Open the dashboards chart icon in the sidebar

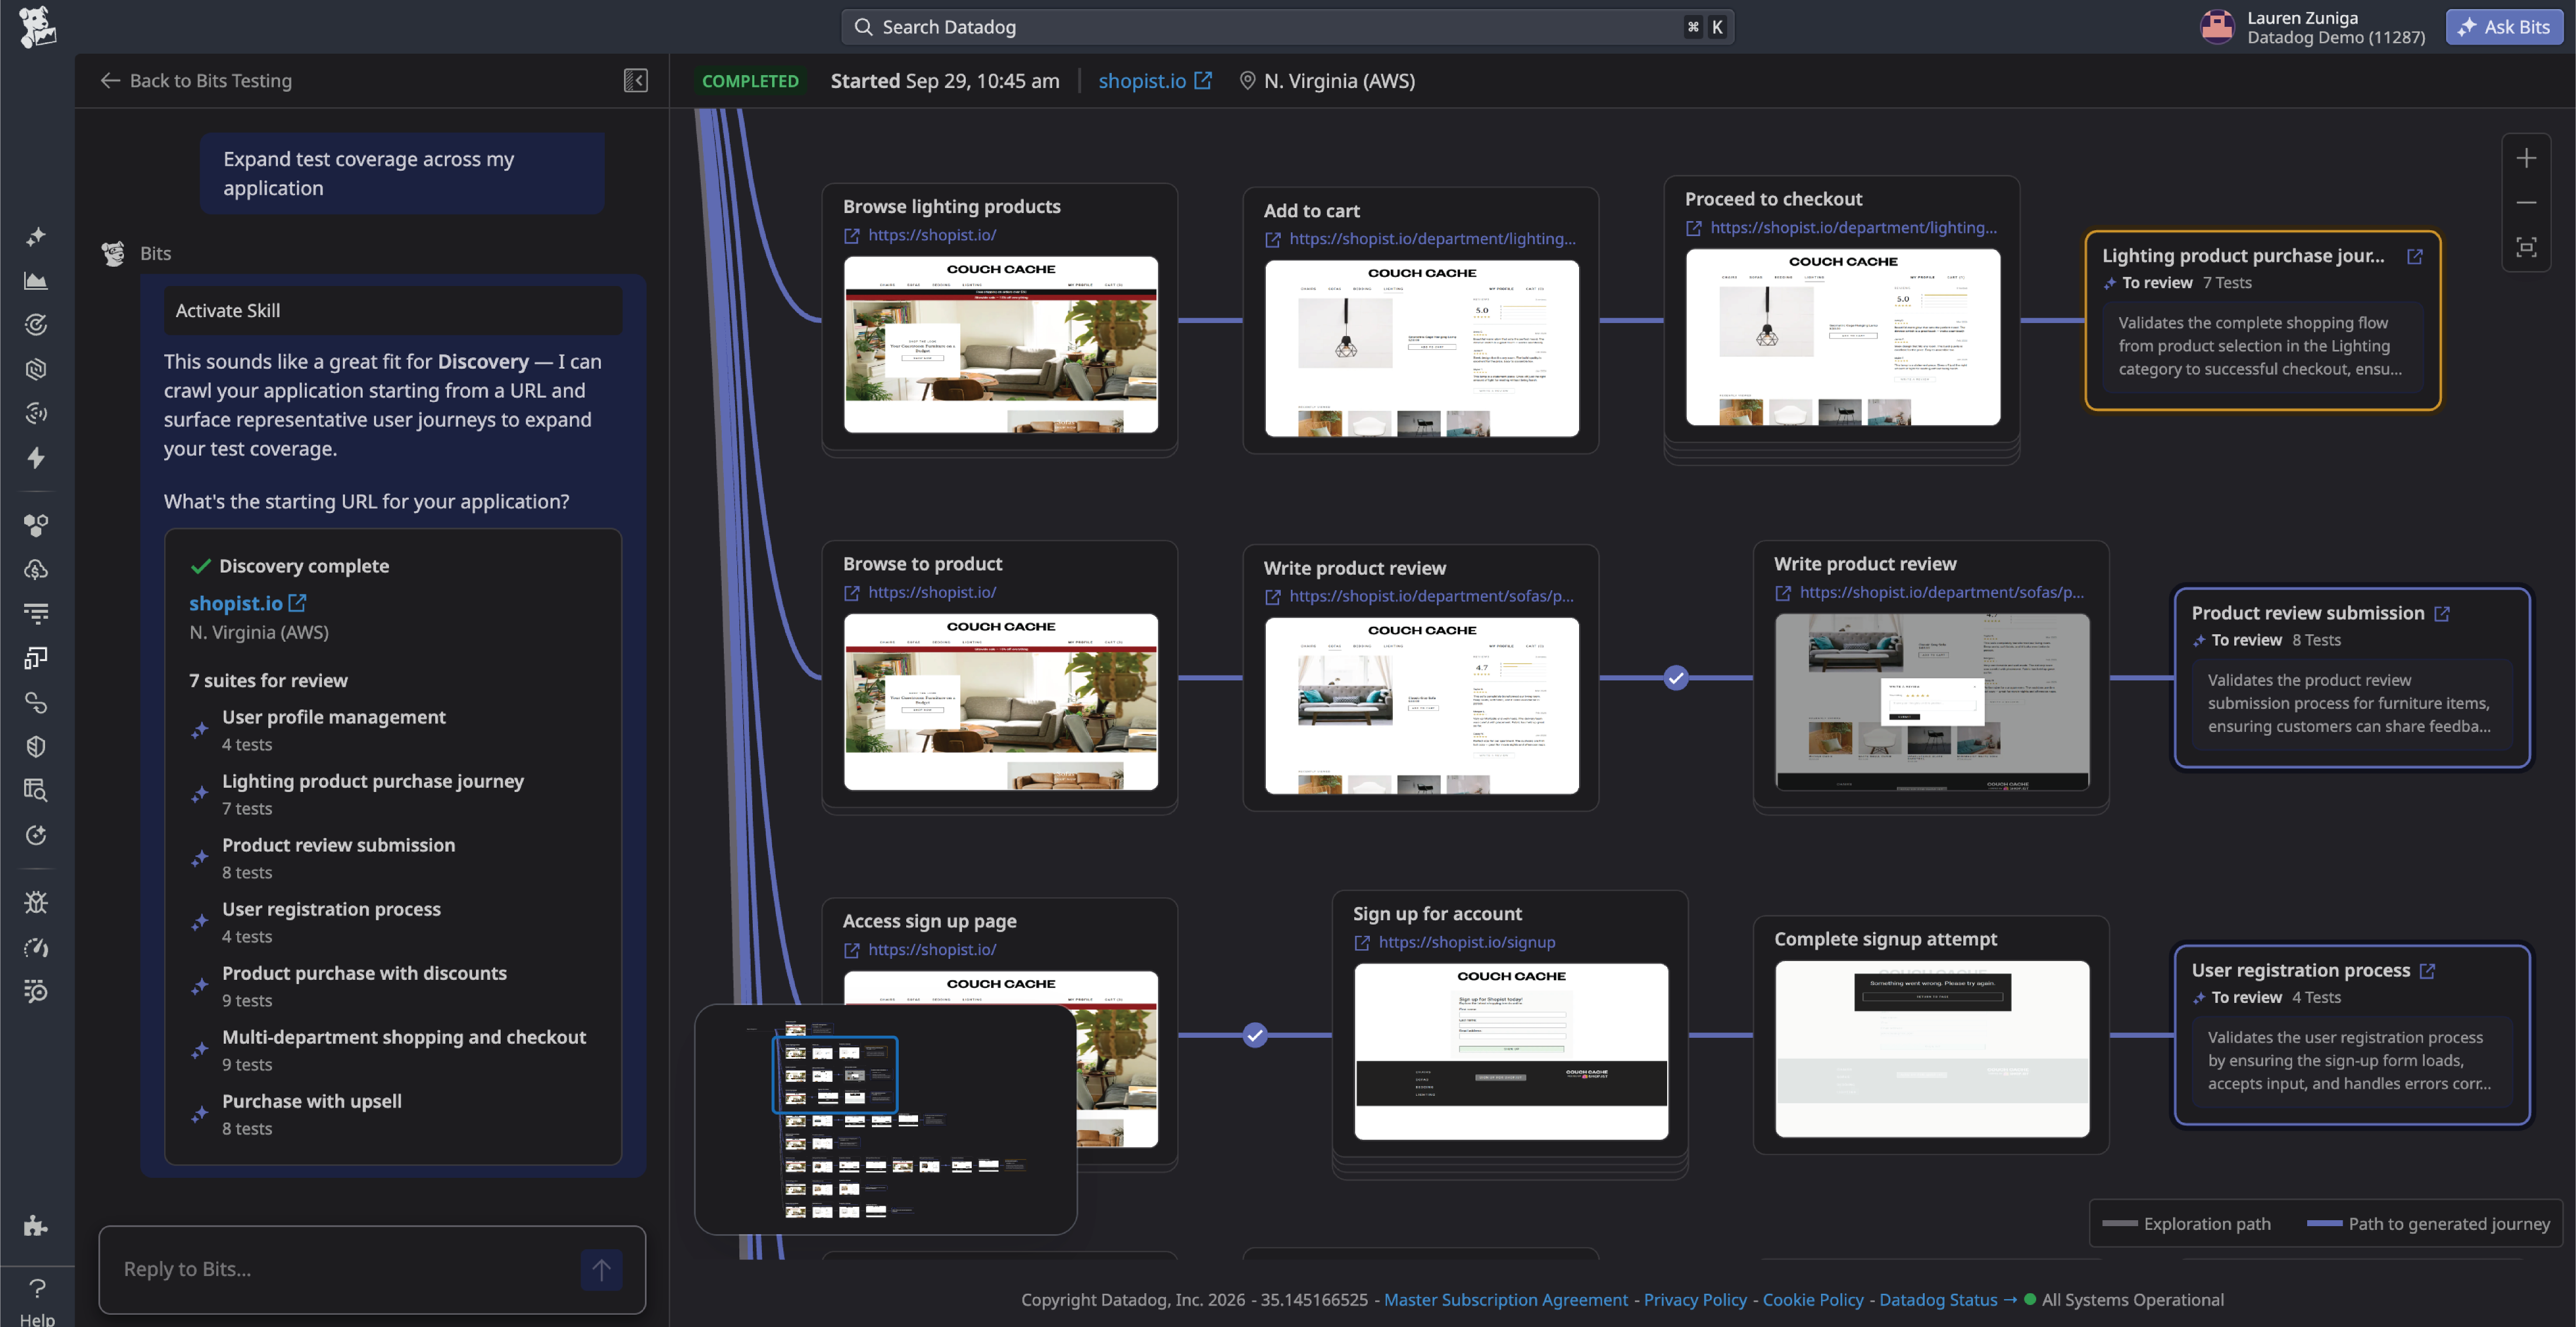click(x=36, y=281)
